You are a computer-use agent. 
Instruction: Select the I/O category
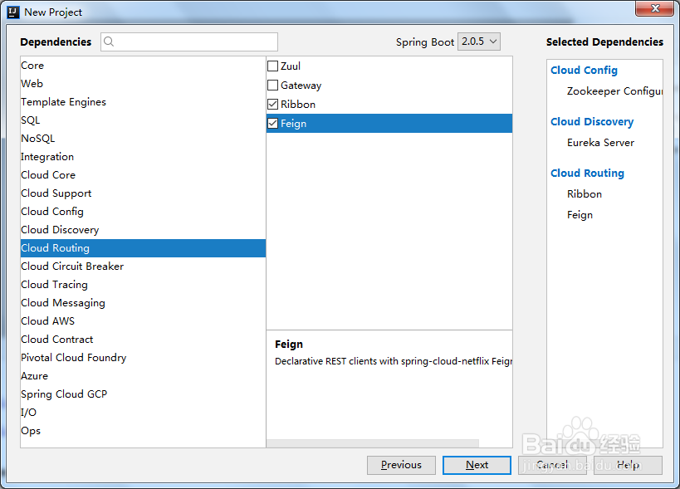tap(143, 413)
